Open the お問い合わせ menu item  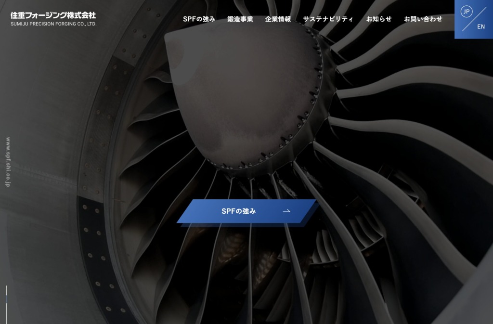click(x=423, y=19)
